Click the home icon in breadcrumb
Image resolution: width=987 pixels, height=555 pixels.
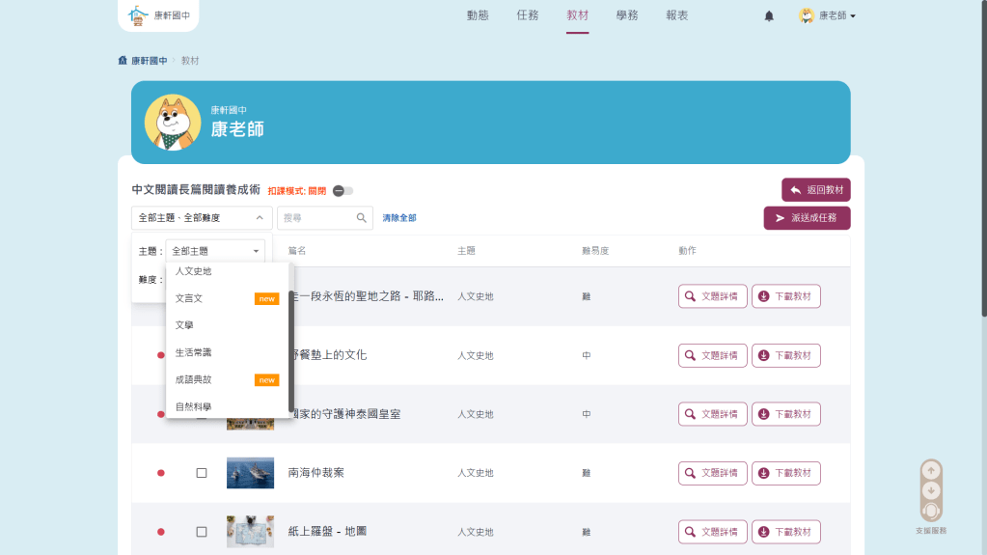pyautogui.click(x=123, y=61)
